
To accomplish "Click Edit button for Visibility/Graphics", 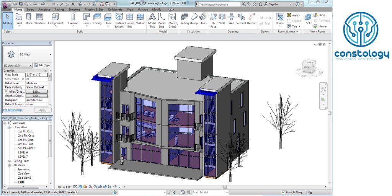I will [36, 92].
